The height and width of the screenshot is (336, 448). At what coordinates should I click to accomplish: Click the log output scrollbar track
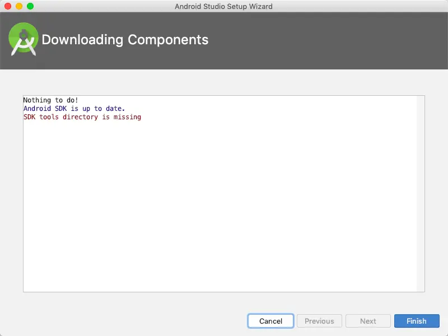point(421,194)
